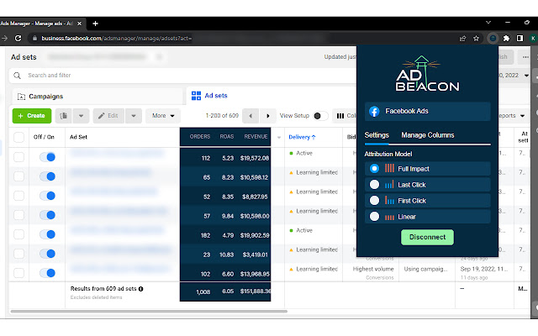
Task: Reload the page with the refresh icon
Action: tap(18, 38)
